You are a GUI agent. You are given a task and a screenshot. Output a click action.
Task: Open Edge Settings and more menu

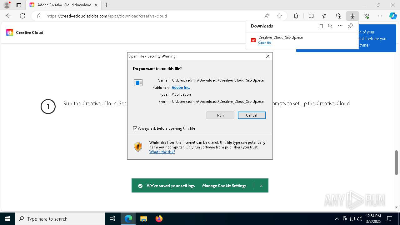(x=380, y=16)
